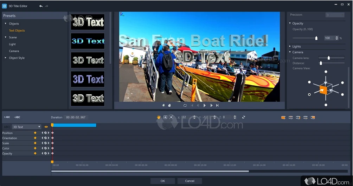The width and height of the screenshot is (353, 186).
Task: Click the Remove text object (-ABC) icon
Action: [17, 117]
